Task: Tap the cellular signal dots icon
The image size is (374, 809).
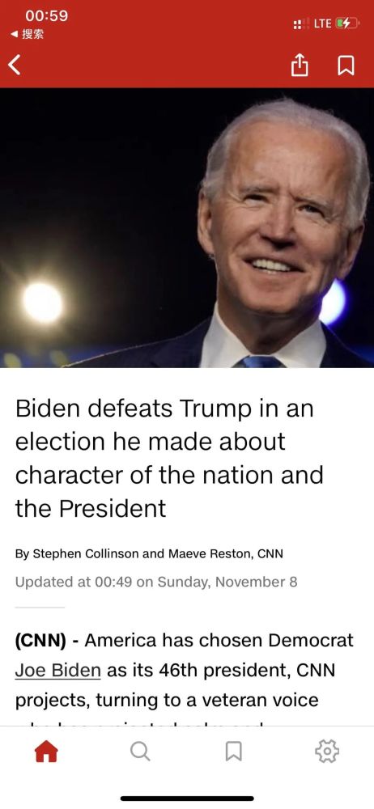Action: click(299, 23)
